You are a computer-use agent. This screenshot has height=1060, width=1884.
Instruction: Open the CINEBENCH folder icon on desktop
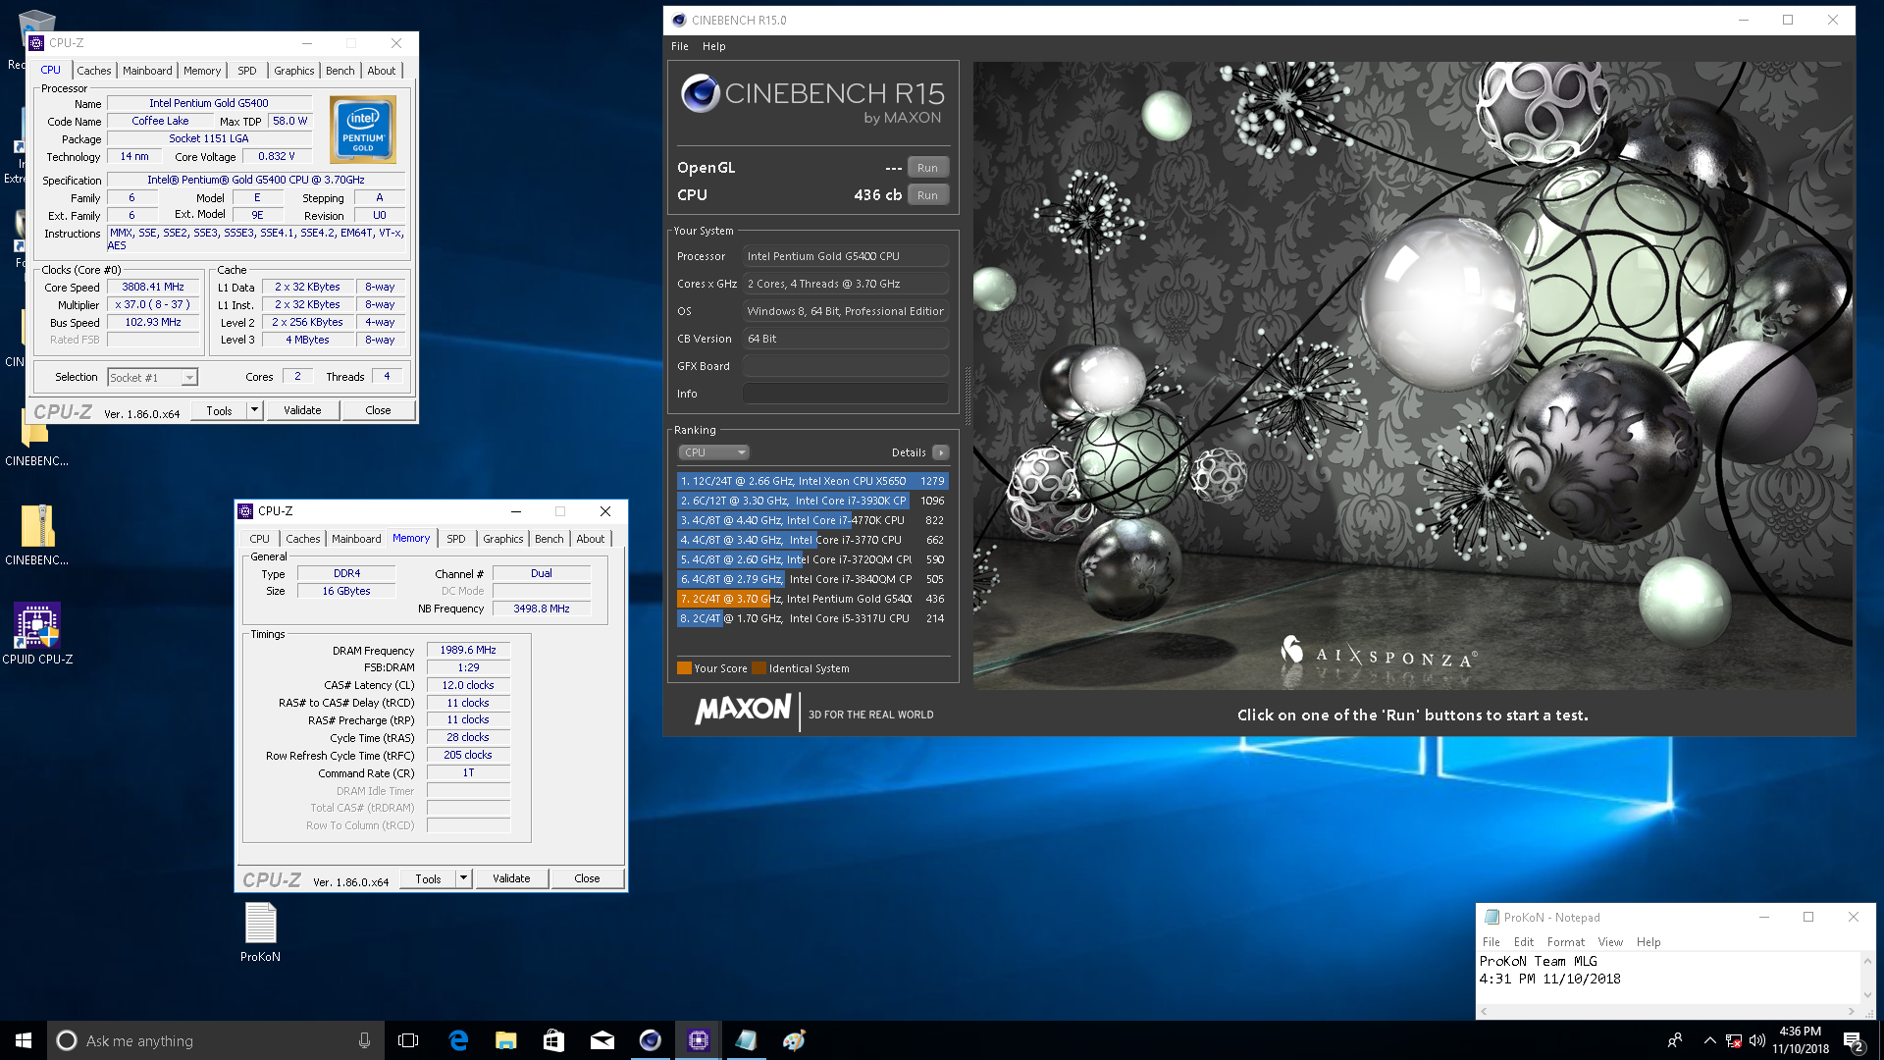point(37,437)
